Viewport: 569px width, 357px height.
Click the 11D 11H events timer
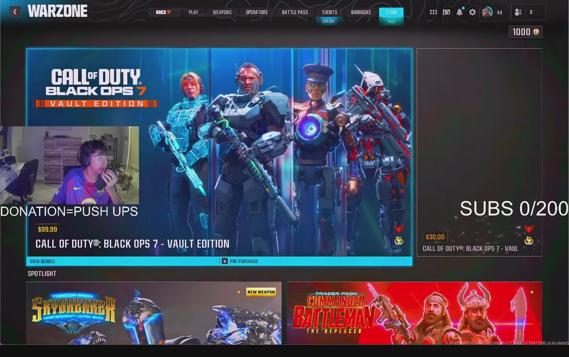328,21
